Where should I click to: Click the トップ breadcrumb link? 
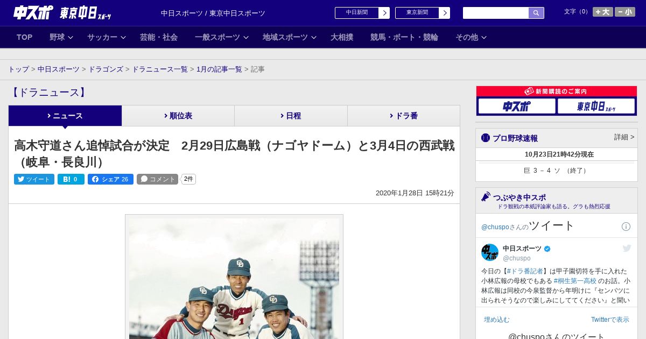[19, 69]
